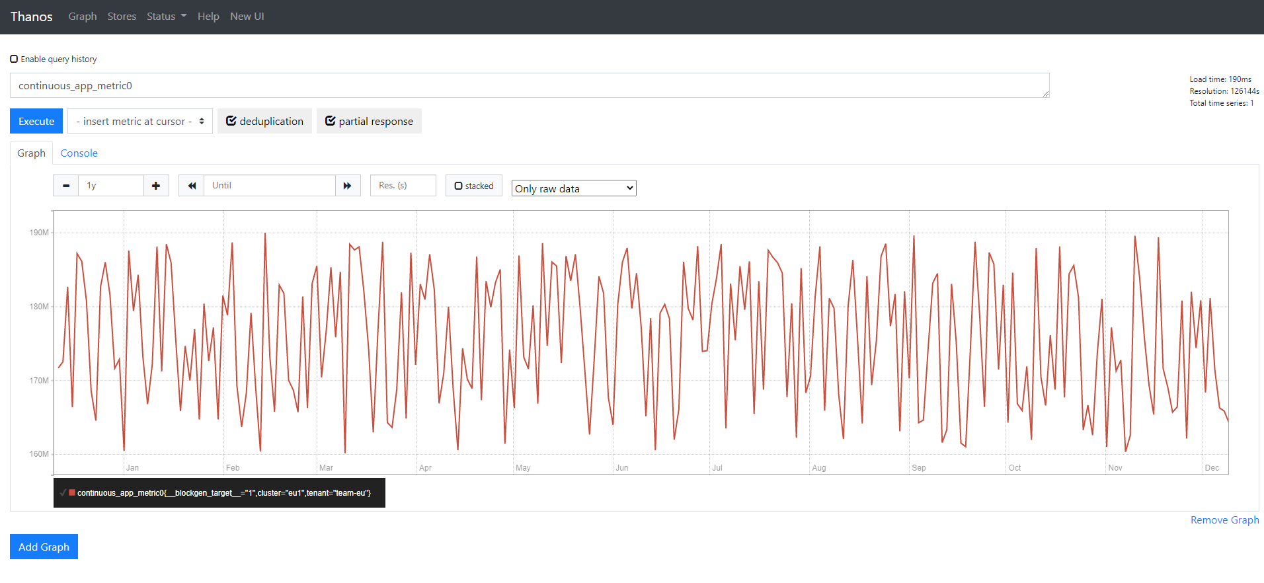Expand the Status menu in navbar

coord(167,17)
